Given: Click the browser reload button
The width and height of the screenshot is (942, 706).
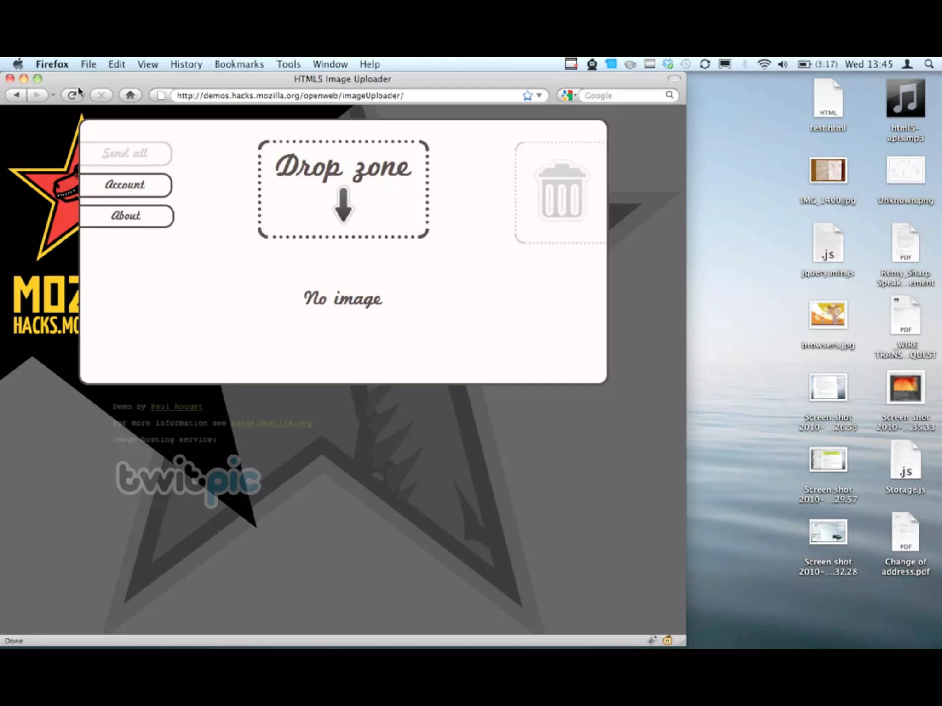Looking at the screenshot, I should pyautogui.click(x=72, y=95).
